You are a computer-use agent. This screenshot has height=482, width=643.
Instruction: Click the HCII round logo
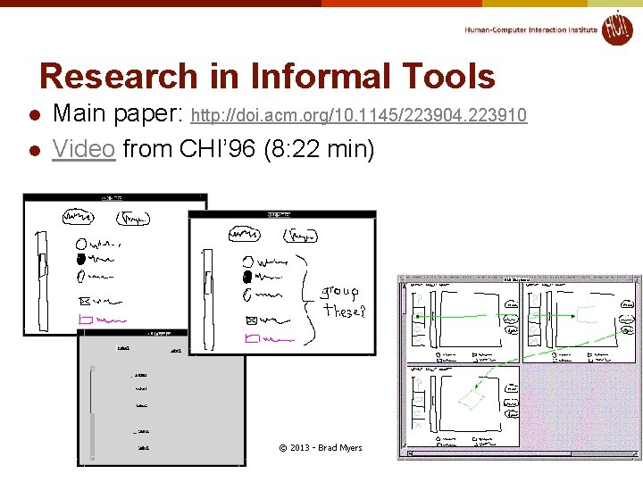tap(617, 29)
